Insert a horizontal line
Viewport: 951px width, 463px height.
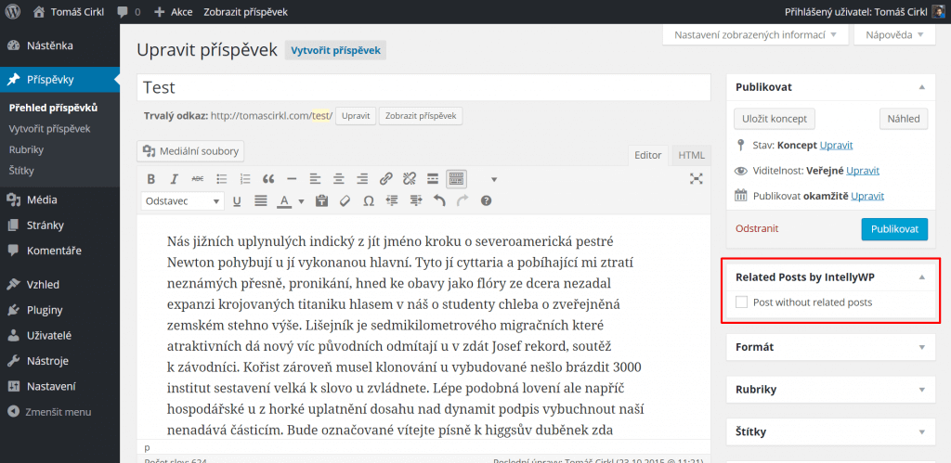(x=292, y=179)
